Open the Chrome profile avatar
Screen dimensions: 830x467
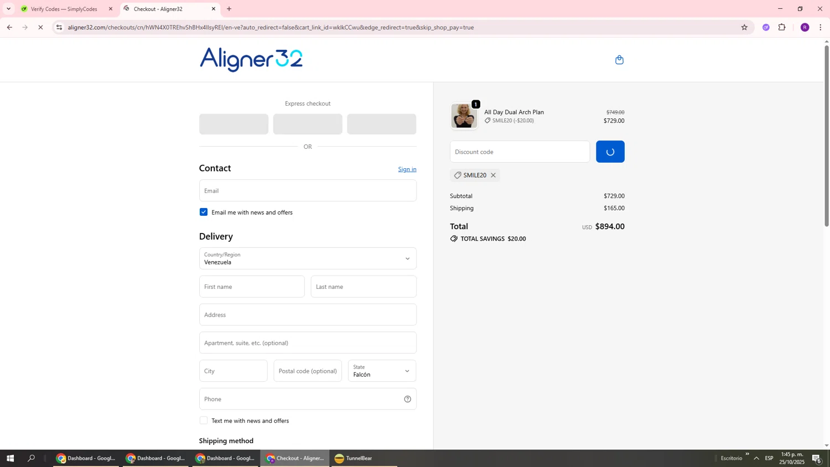click(x=805, y=27)
